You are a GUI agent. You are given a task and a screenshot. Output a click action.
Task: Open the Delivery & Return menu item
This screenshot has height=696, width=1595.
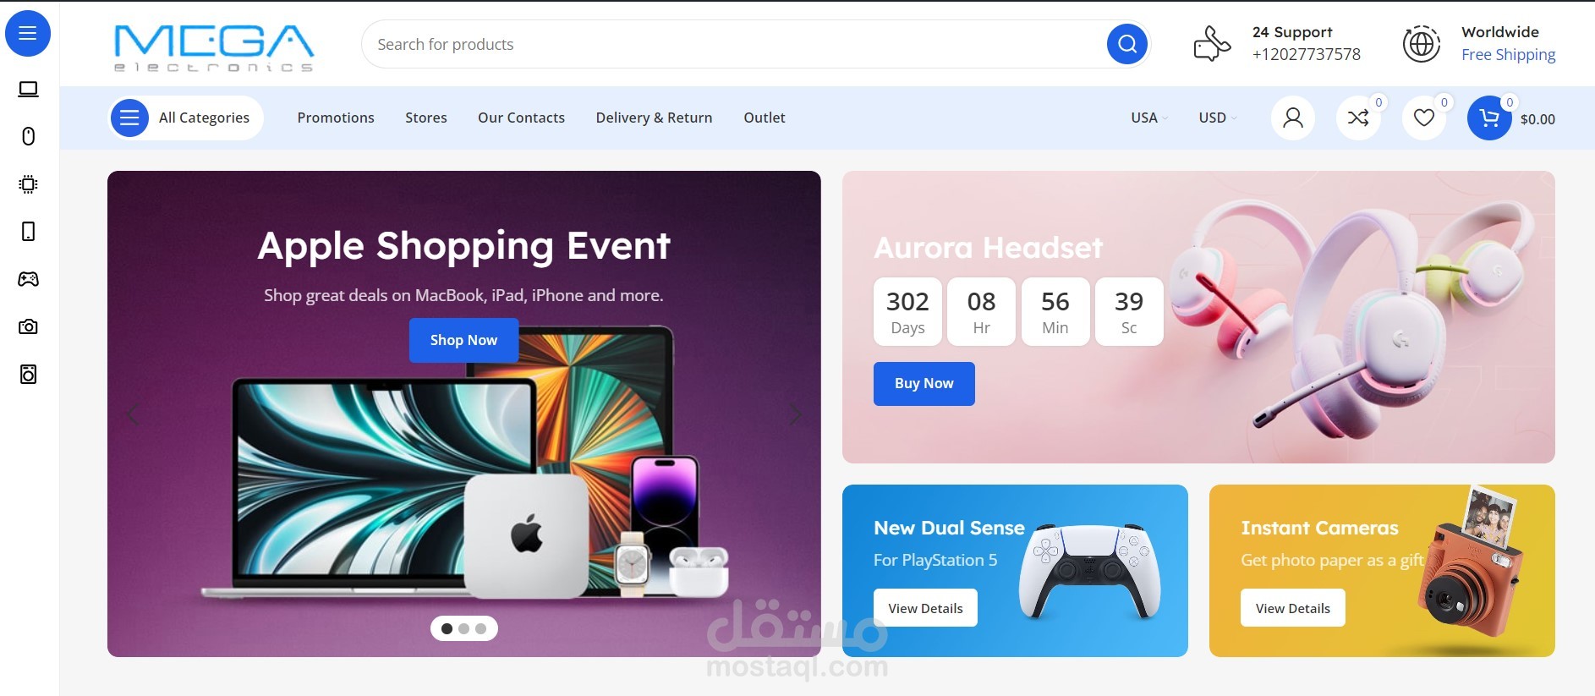tap(654, 118)
